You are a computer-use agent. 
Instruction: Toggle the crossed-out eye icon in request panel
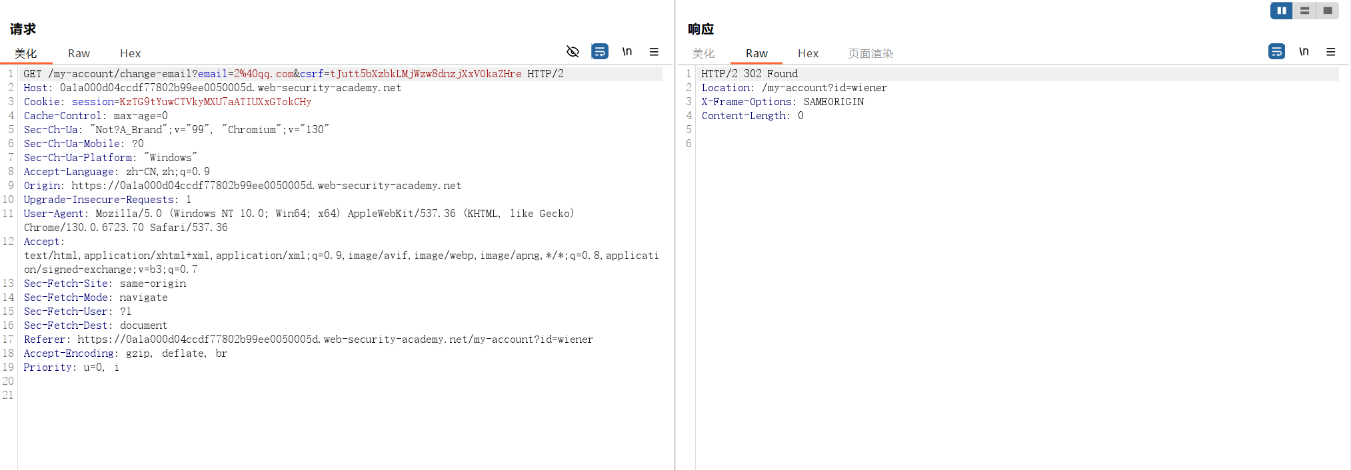pyautogui.click(x=573, y=51)
